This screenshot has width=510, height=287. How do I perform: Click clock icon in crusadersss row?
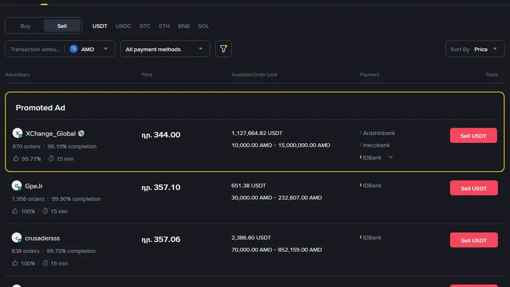(x=45, y=263)
